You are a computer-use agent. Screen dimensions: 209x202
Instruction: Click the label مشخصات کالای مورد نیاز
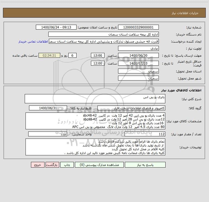[184, 121]
